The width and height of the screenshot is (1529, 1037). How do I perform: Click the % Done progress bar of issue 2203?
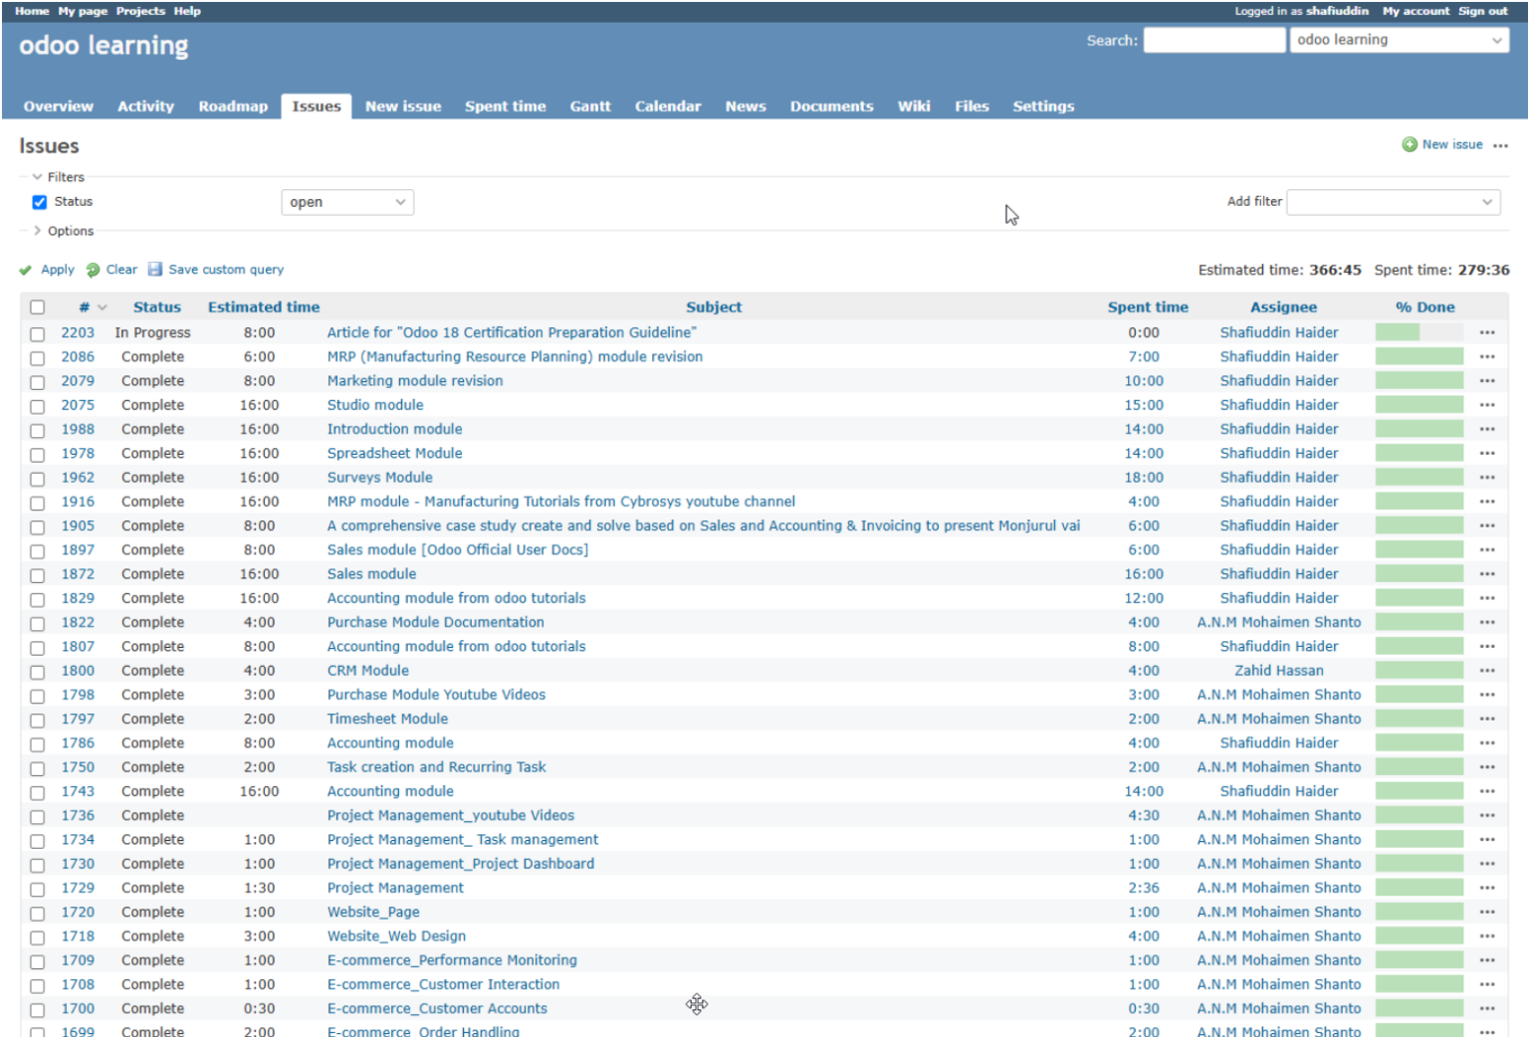click(1419, 332)
